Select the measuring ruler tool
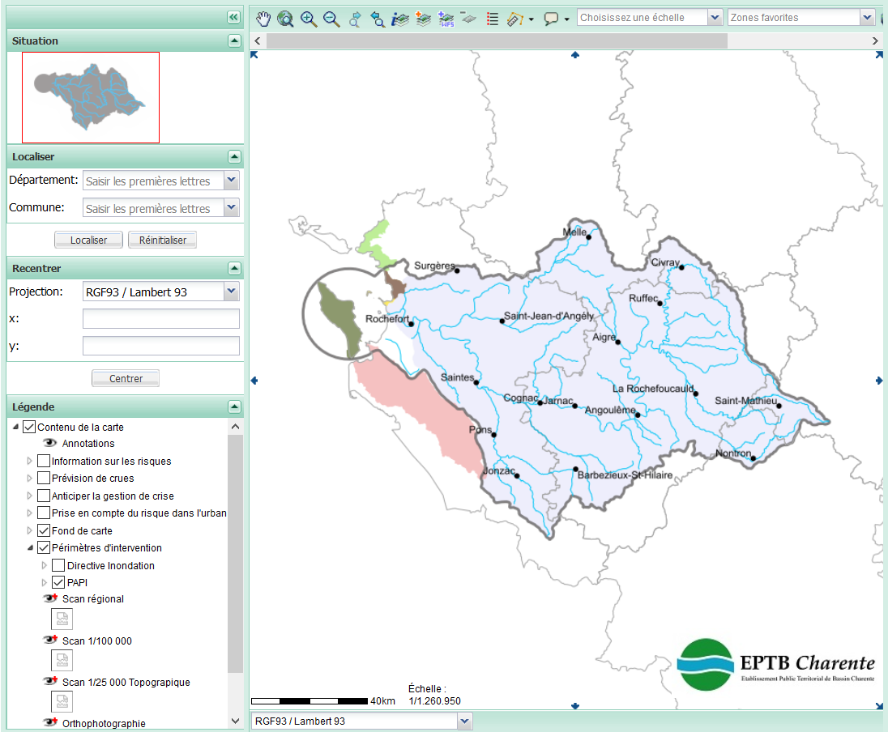888x732 pixels. coord(515,18)
